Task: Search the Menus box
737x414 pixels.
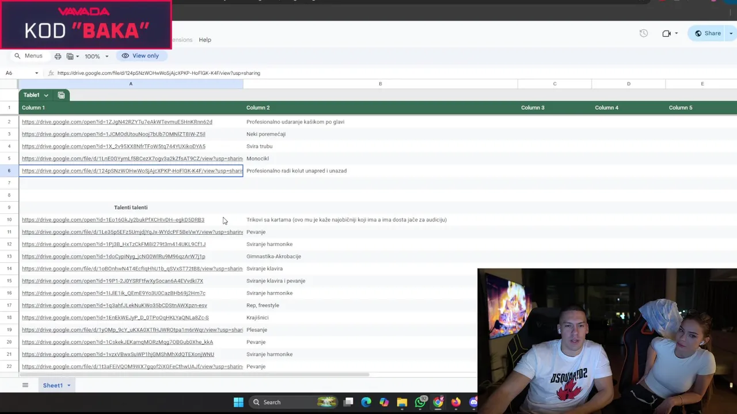Action: point(29,56)
